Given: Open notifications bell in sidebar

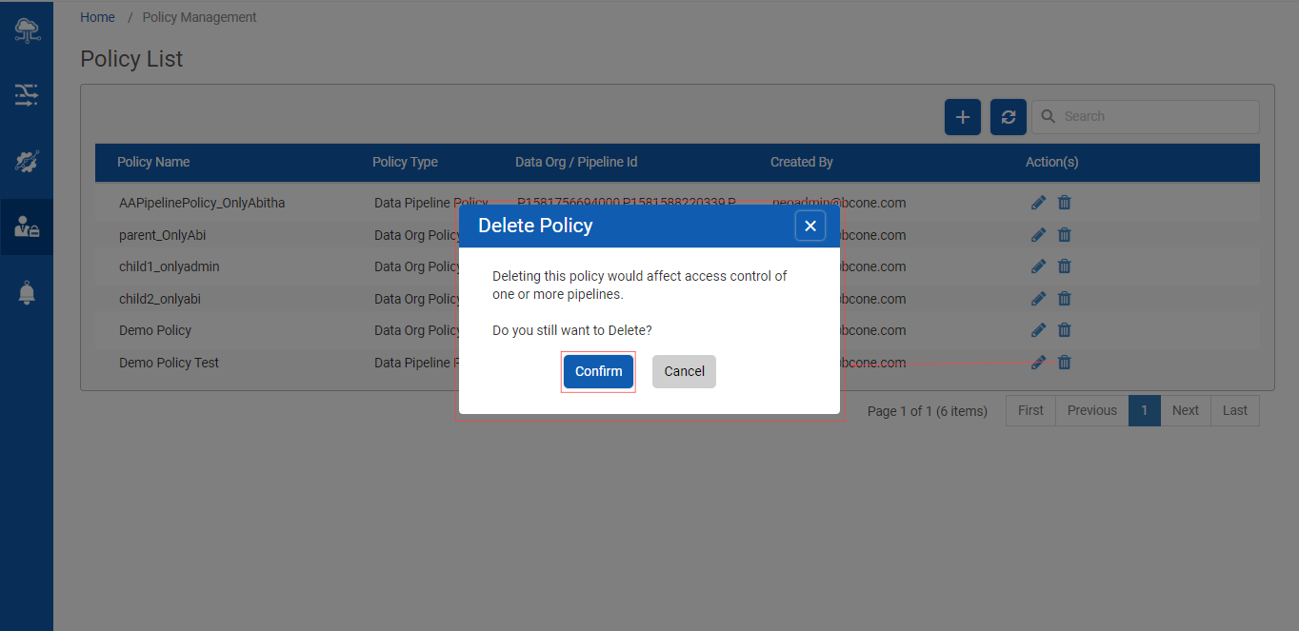Looking at the screenshot, I should 27,293.
